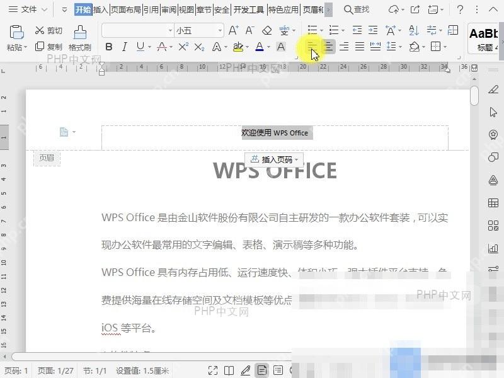
Task: Click the 页眉 header label
Action: point(47,158)
